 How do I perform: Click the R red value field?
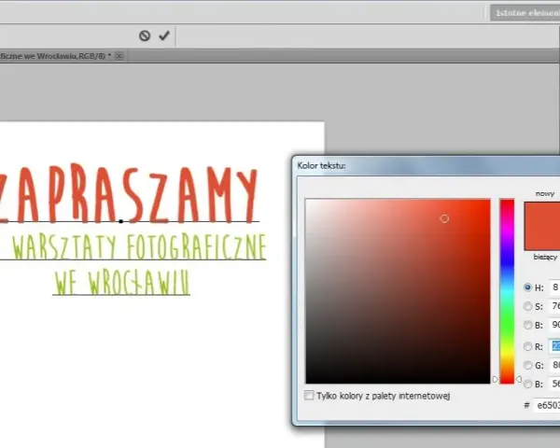click(x=554, y=346)
